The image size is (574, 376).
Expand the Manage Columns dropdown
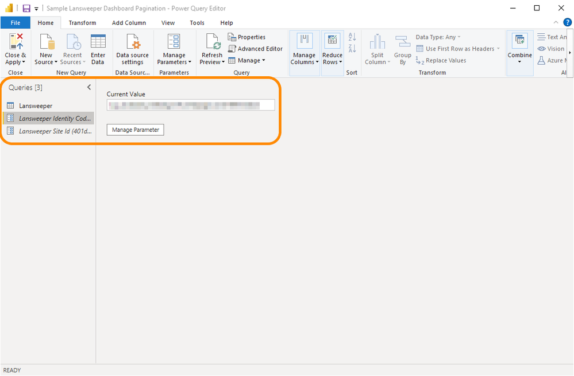tap(304, 62)
